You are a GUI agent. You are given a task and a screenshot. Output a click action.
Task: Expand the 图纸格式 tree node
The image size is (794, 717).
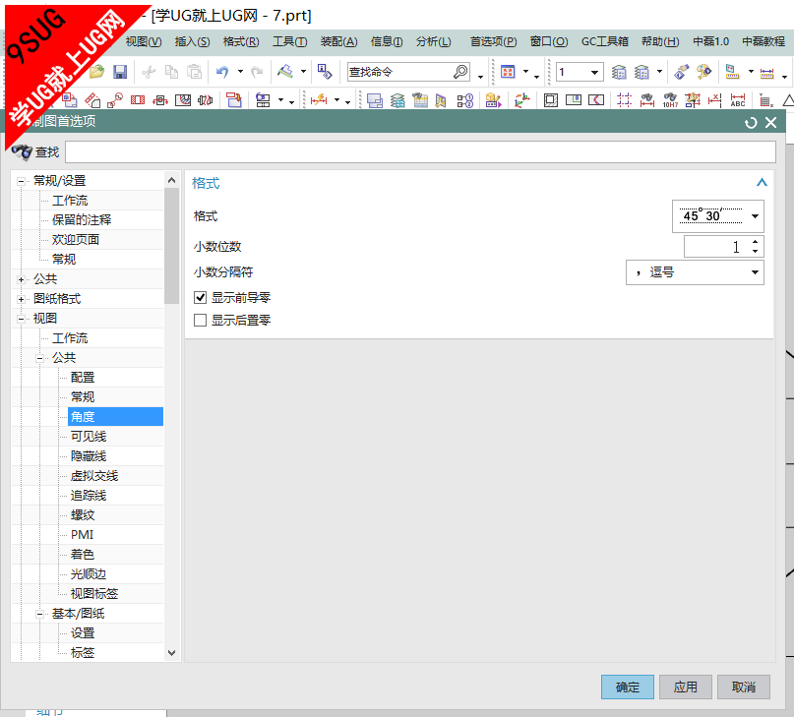pyautogui.click(x=21, y=299)
